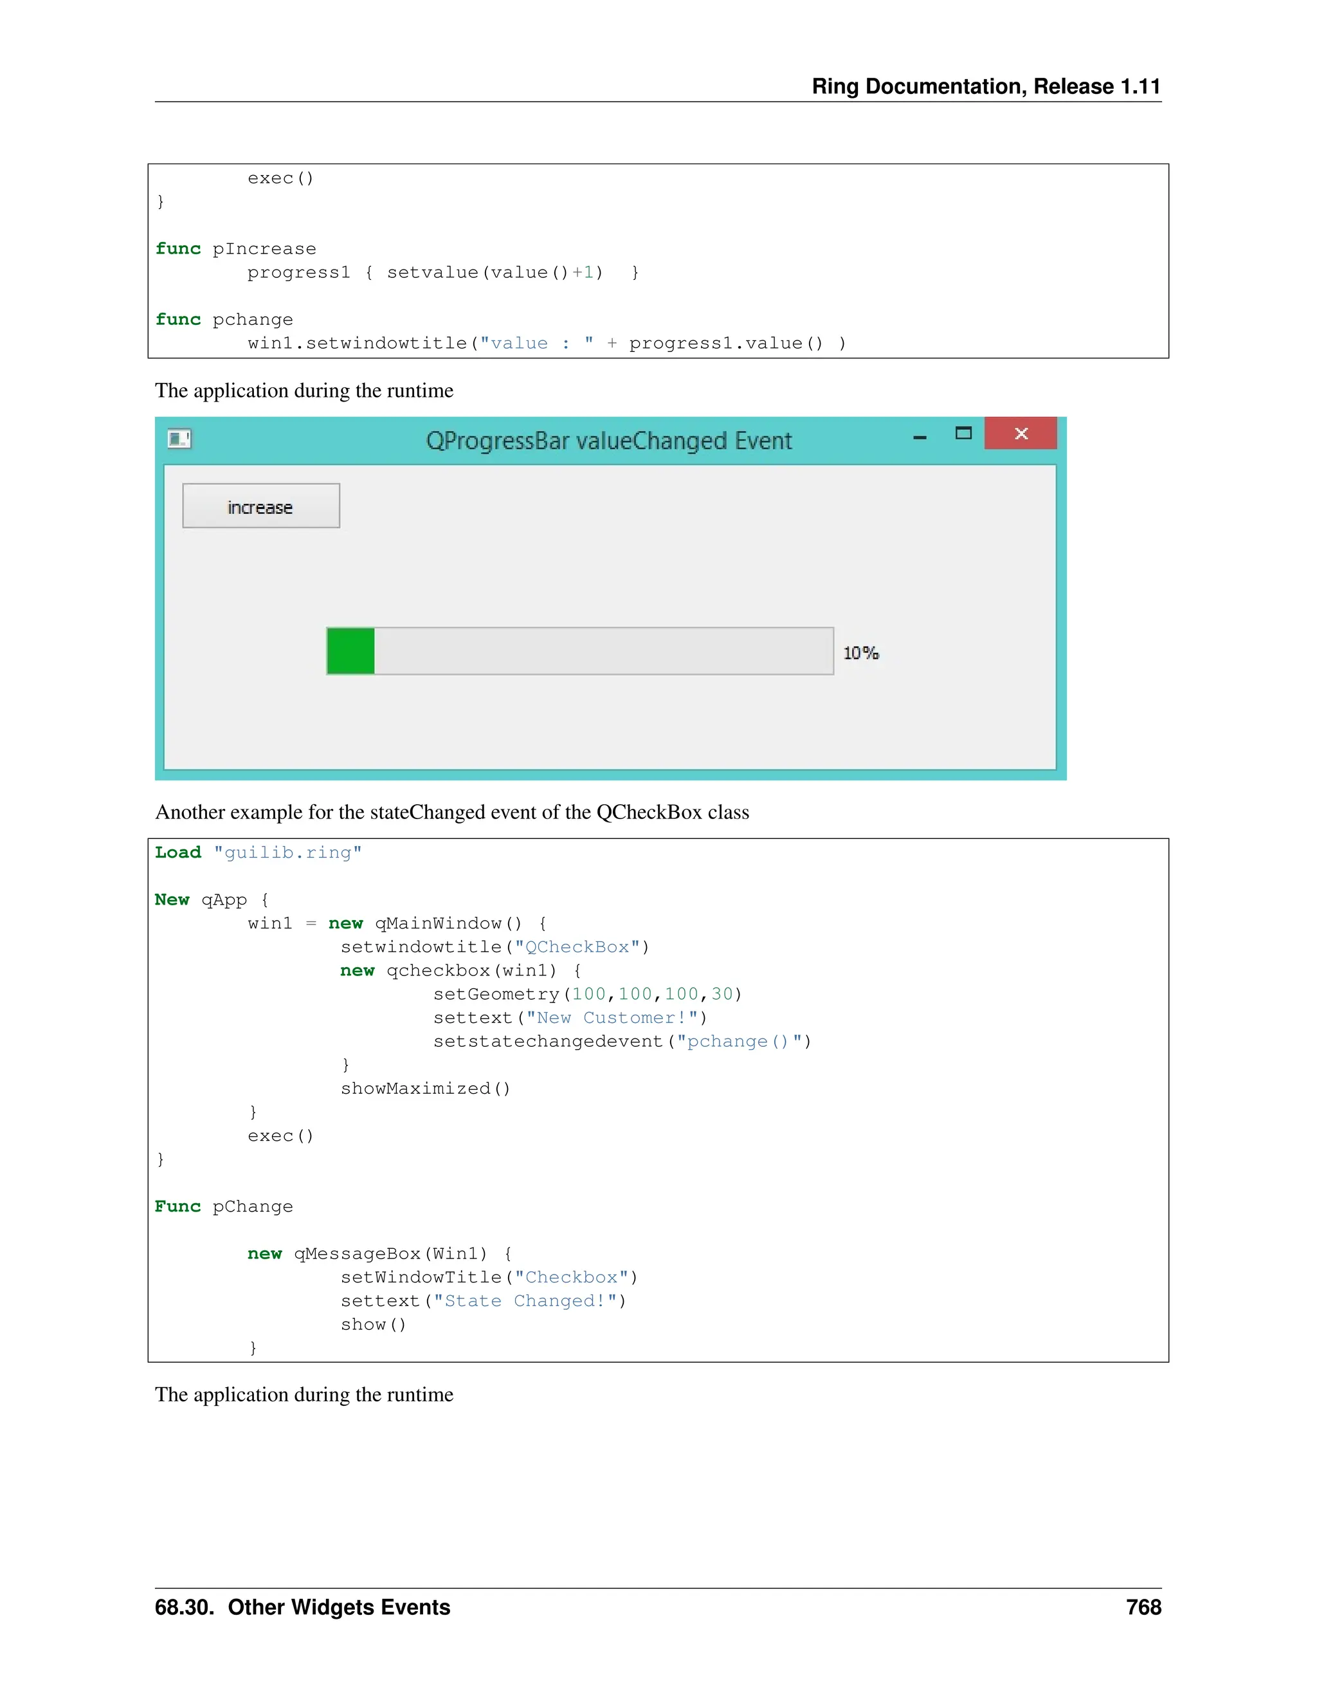The image size is (1317, 1705).
Task: Click the empty gray area of the progress bar
Action: (x=603, y=651)
